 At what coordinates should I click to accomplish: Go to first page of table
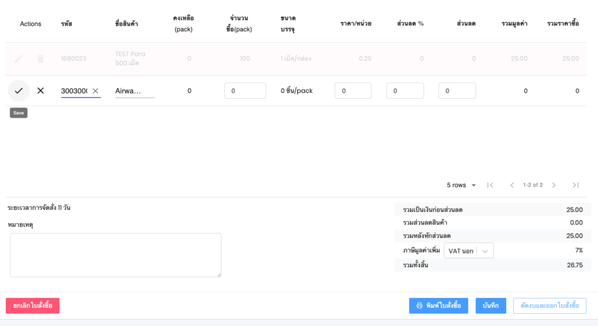coord(490,185)
